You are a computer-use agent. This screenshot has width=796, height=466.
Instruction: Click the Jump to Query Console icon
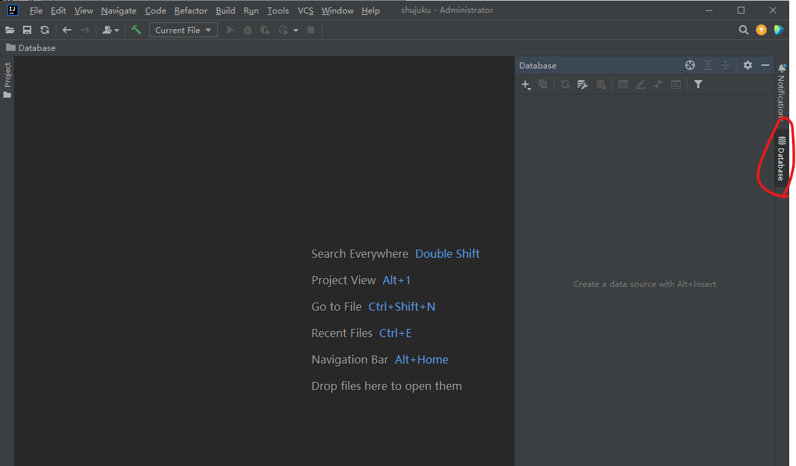658,84
